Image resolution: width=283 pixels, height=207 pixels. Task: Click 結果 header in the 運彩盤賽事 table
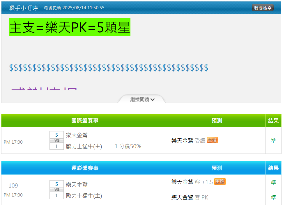273,168
